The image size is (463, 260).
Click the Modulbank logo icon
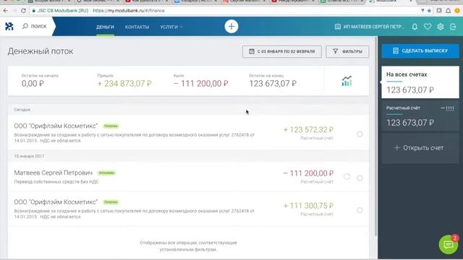(9, 26)
